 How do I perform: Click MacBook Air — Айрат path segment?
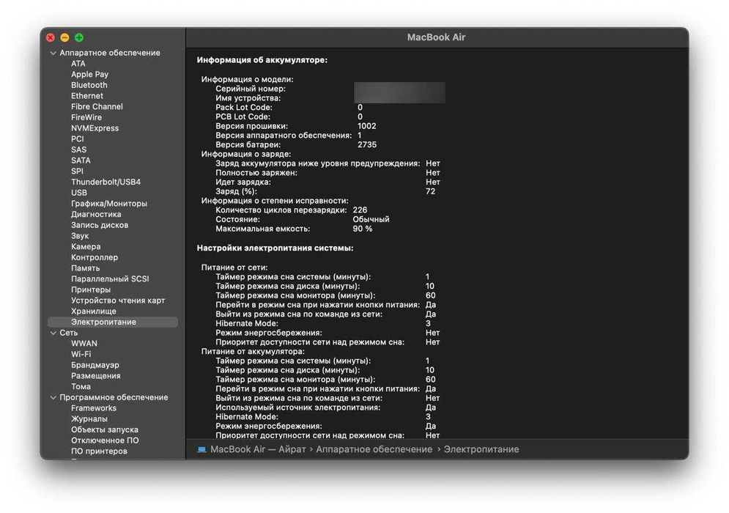tap(258, 449)
